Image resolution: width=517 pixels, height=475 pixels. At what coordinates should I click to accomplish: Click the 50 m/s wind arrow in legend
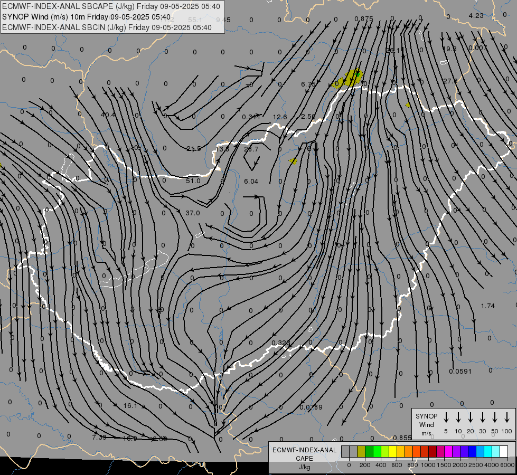[495, 417]
